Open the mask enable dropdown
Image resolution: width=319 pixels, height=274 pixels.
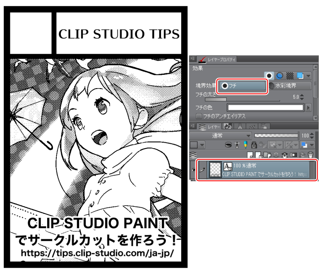[x=275, y=145]
